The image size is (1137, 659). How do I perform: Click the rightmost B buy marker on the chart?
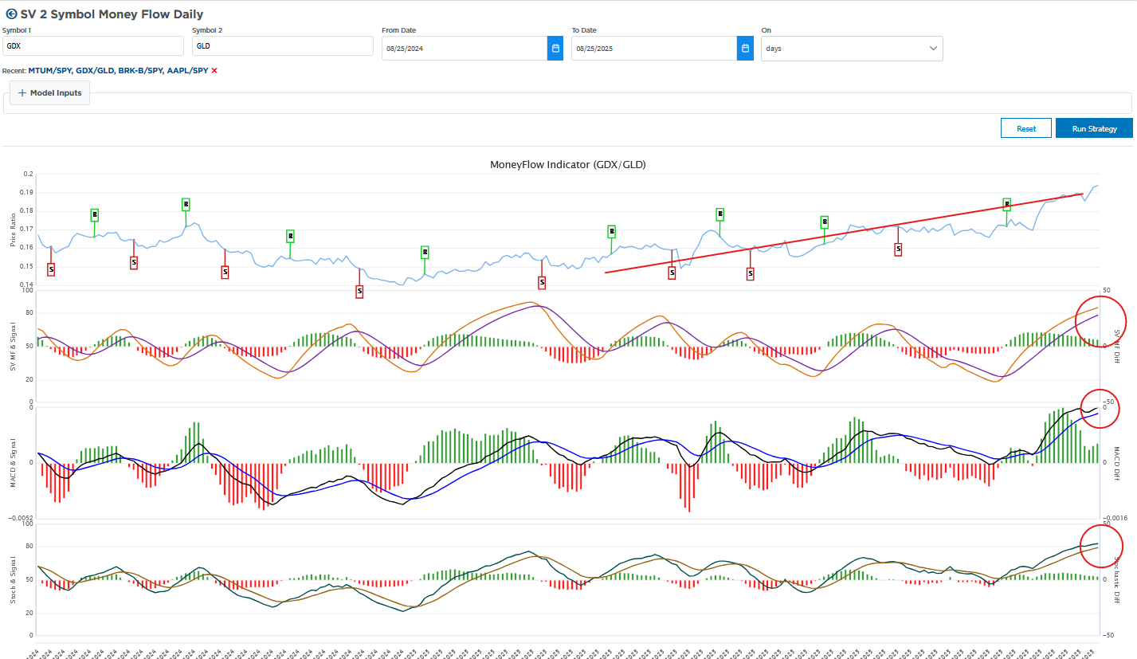tap(1006, 205)
